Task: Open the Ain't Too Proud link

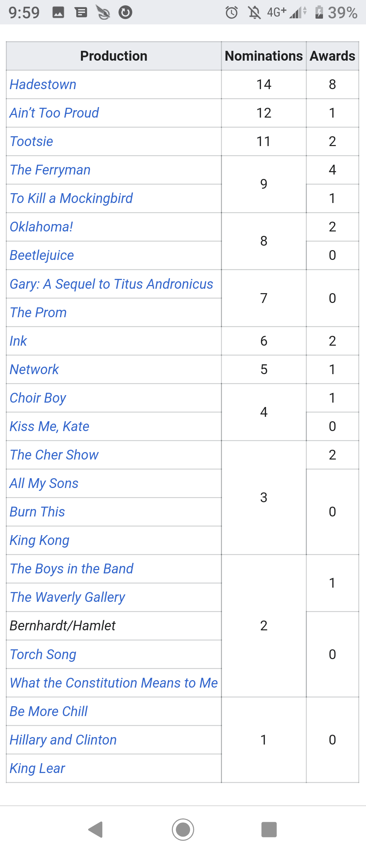Action: click(54, 113)
